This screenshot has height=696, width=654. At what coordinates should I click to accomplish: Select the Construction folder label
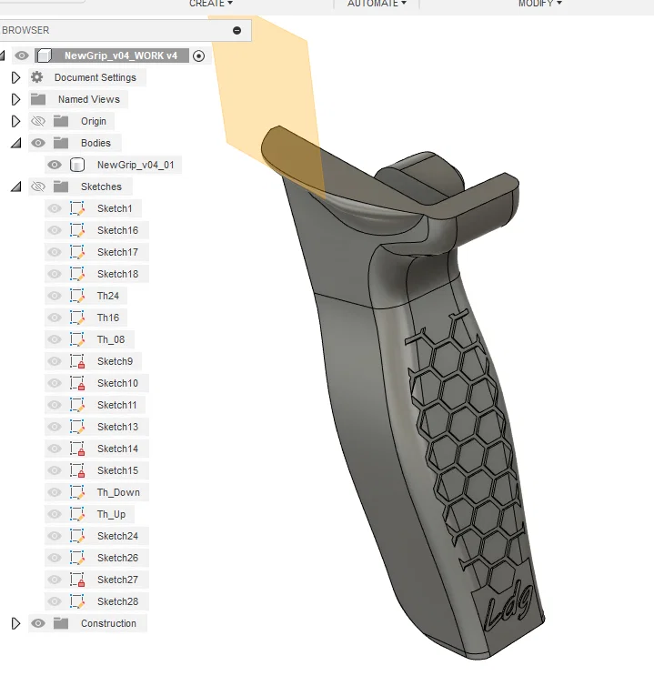(108, 623)
